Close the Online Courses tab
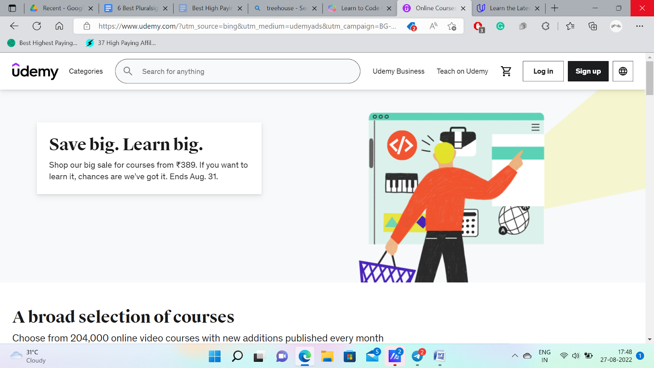The height and width of the screenshot is (368, 654). click(x=463, y=8)
